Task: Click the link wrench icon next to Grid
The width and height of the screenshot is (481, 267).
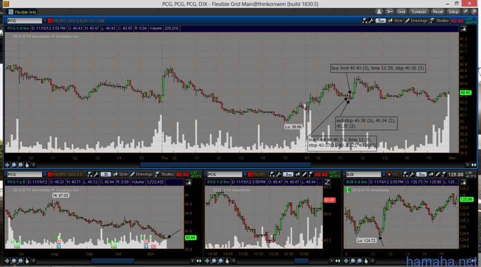Action: [389, 12]
